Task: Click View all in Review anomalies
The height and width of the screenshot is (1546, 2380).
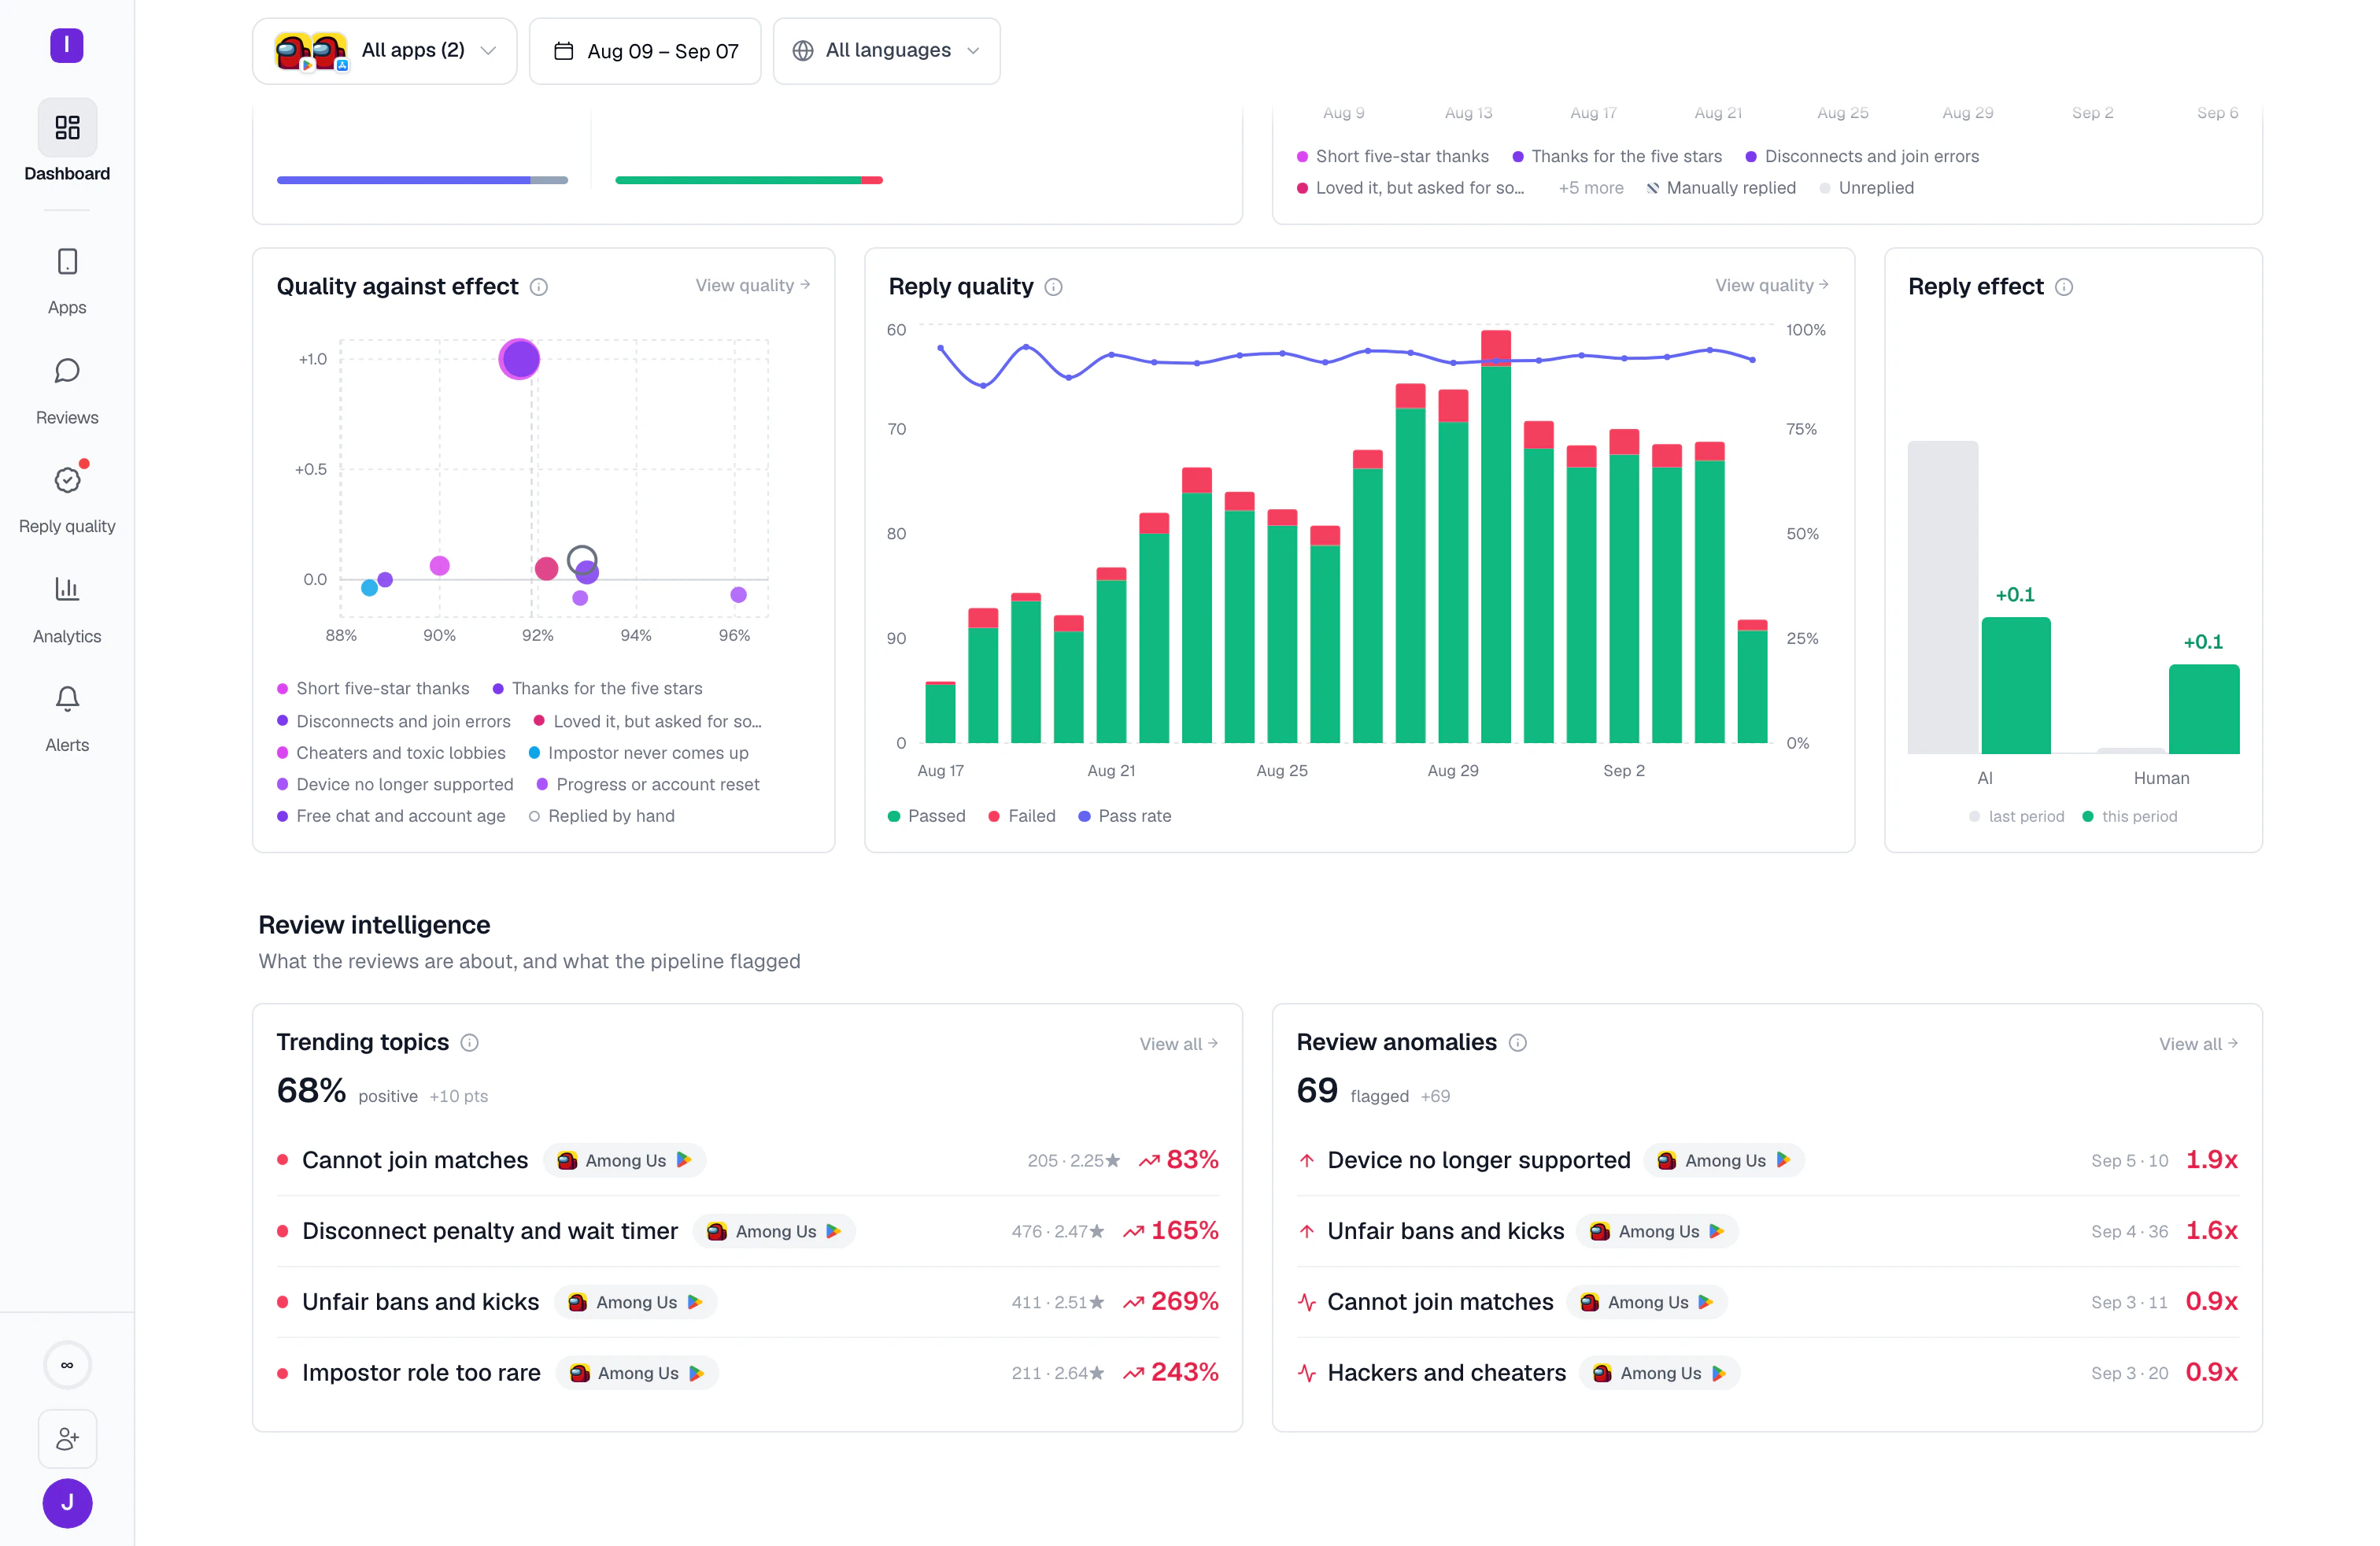Action: click(2198, 1044)
